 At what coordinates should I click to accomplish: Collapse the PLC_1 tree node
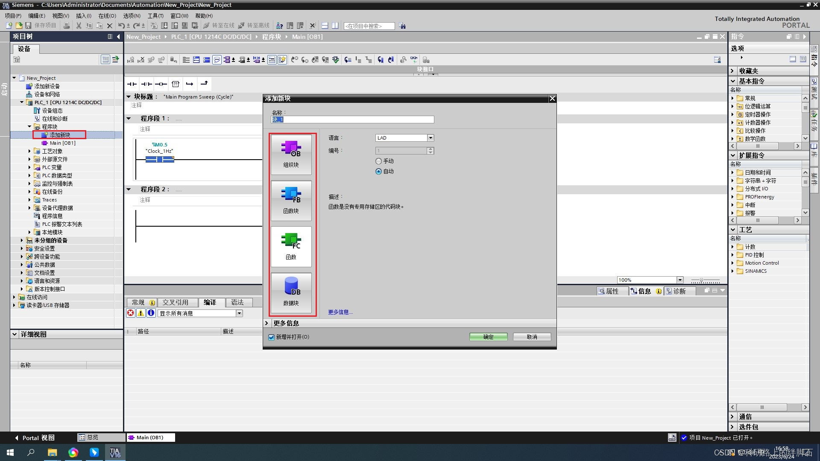click(22, 102)
